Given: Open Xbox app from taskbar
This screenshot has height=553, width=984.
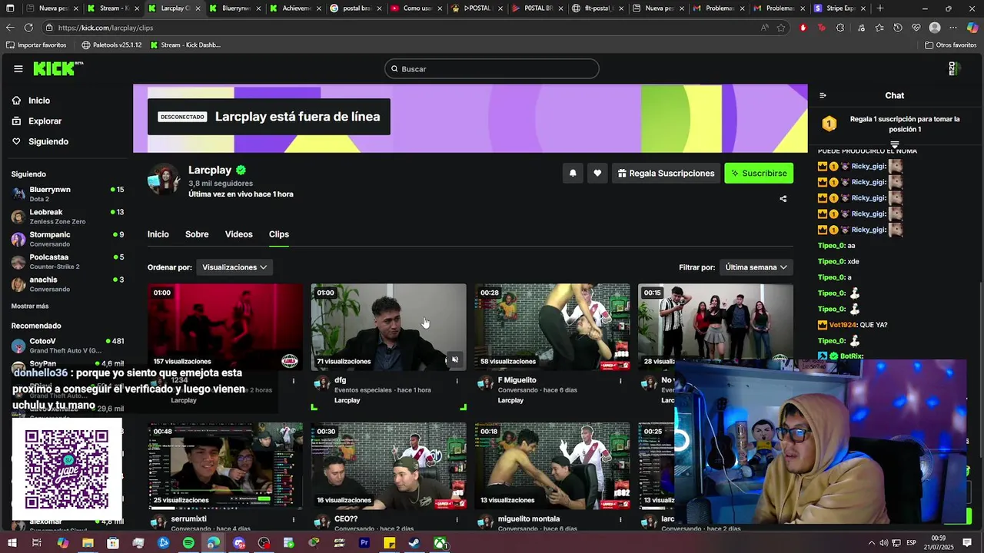Looking at the screenshot, I should coord(440,543).
